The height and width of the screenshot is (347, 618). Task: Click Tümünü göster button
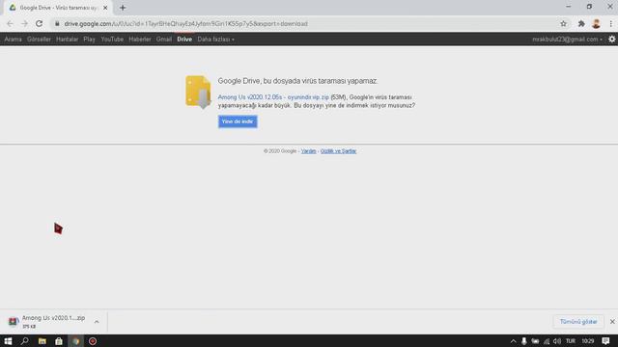coord(578,322)
